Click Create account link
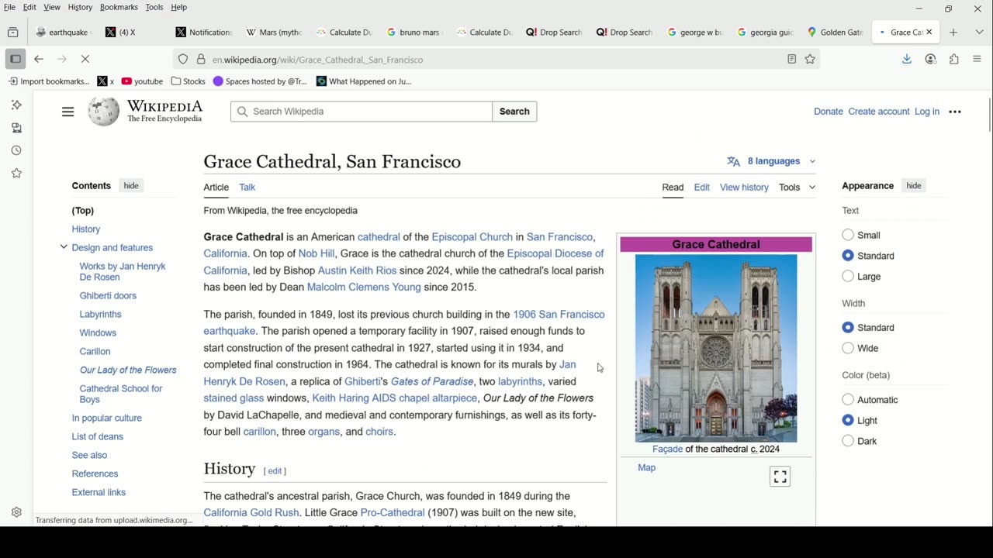 coord(878,112)
